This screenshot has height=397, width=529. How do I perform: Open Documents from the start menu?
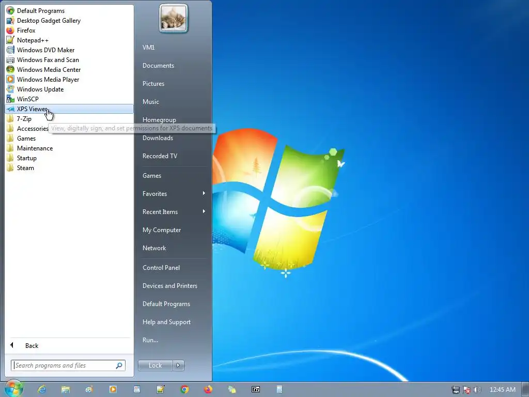tap(173, 66)
